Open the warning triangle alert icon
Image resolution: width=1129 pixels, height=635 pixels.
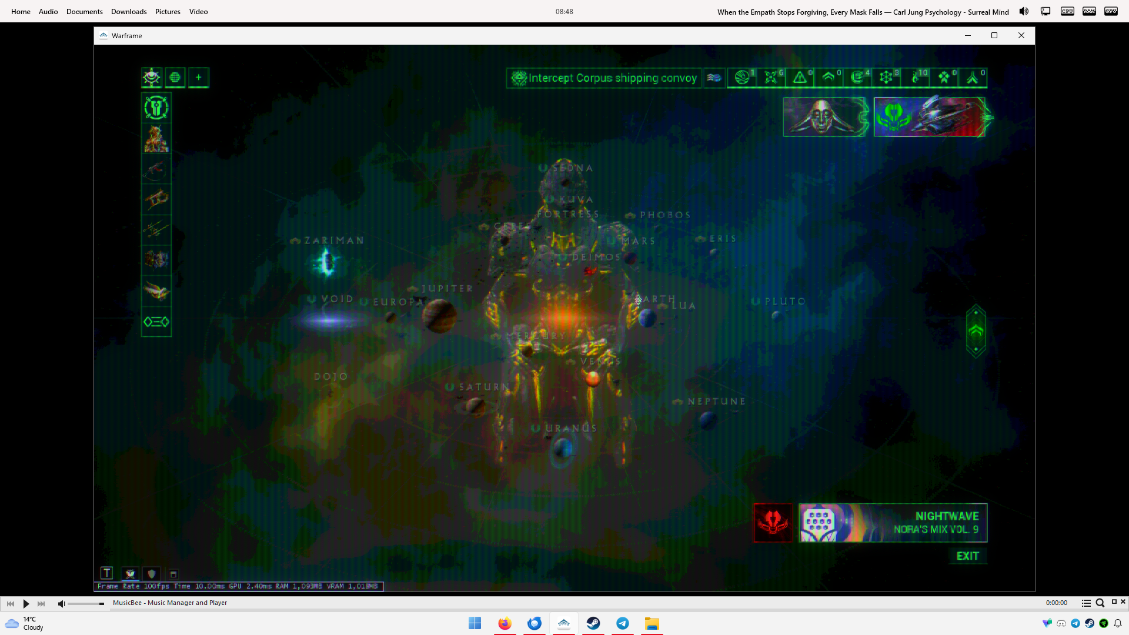tap(800, 78)
